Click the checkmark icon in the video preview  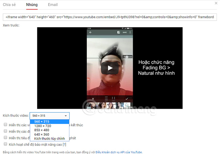(x=127, y=99)
